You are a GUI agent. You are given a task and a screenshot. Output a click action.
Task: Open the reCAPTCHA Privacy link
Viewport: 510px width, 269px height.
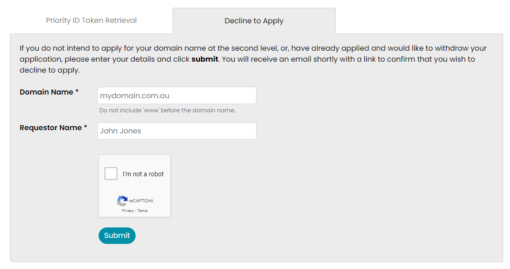point(127,211)
